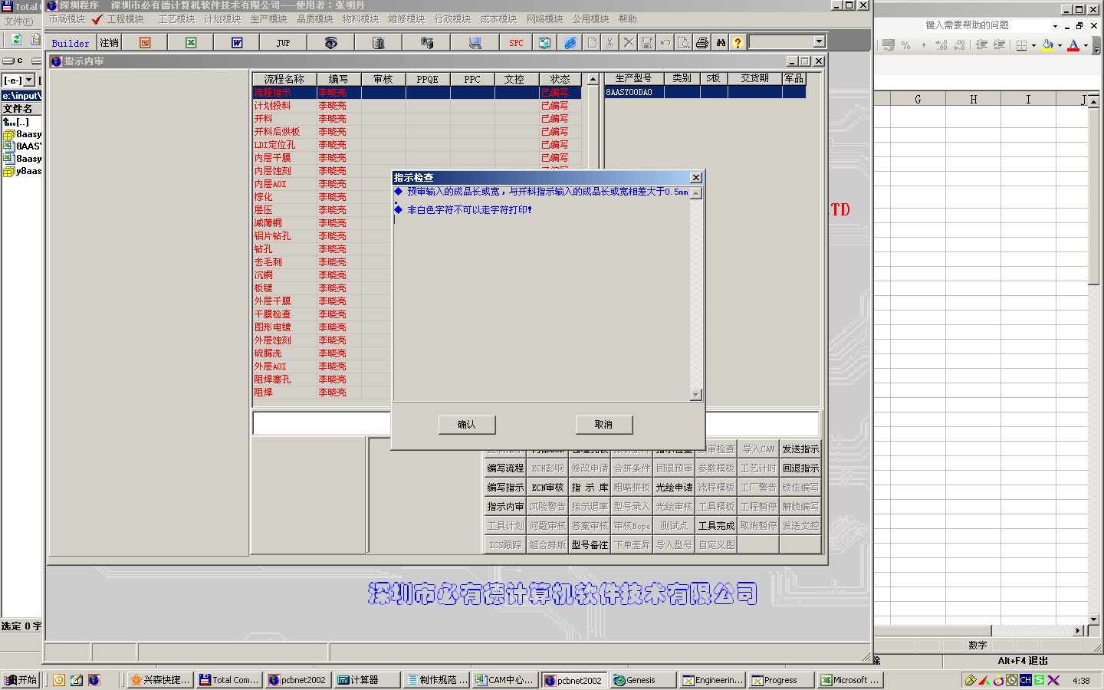Click the floppy save toolbar icon

coord(647,43)
